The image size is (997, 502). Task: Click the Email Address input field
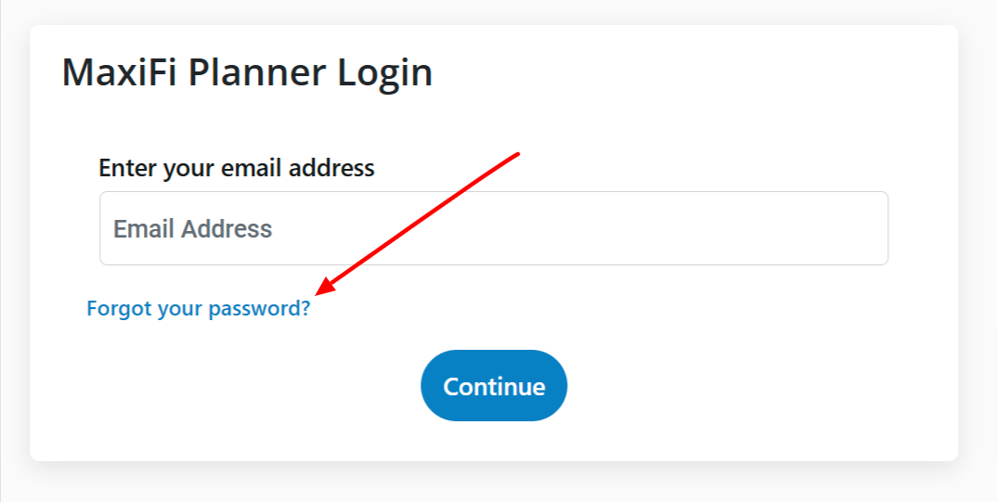coord(494,228)
